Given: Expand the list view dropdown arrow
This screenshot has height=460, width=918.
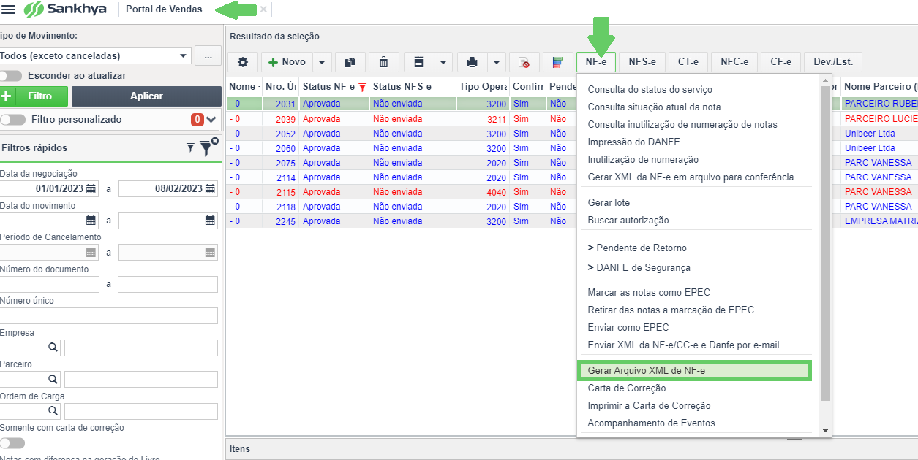Looking at the screenshot, I should pyautogui.click(x=443, y=62).
